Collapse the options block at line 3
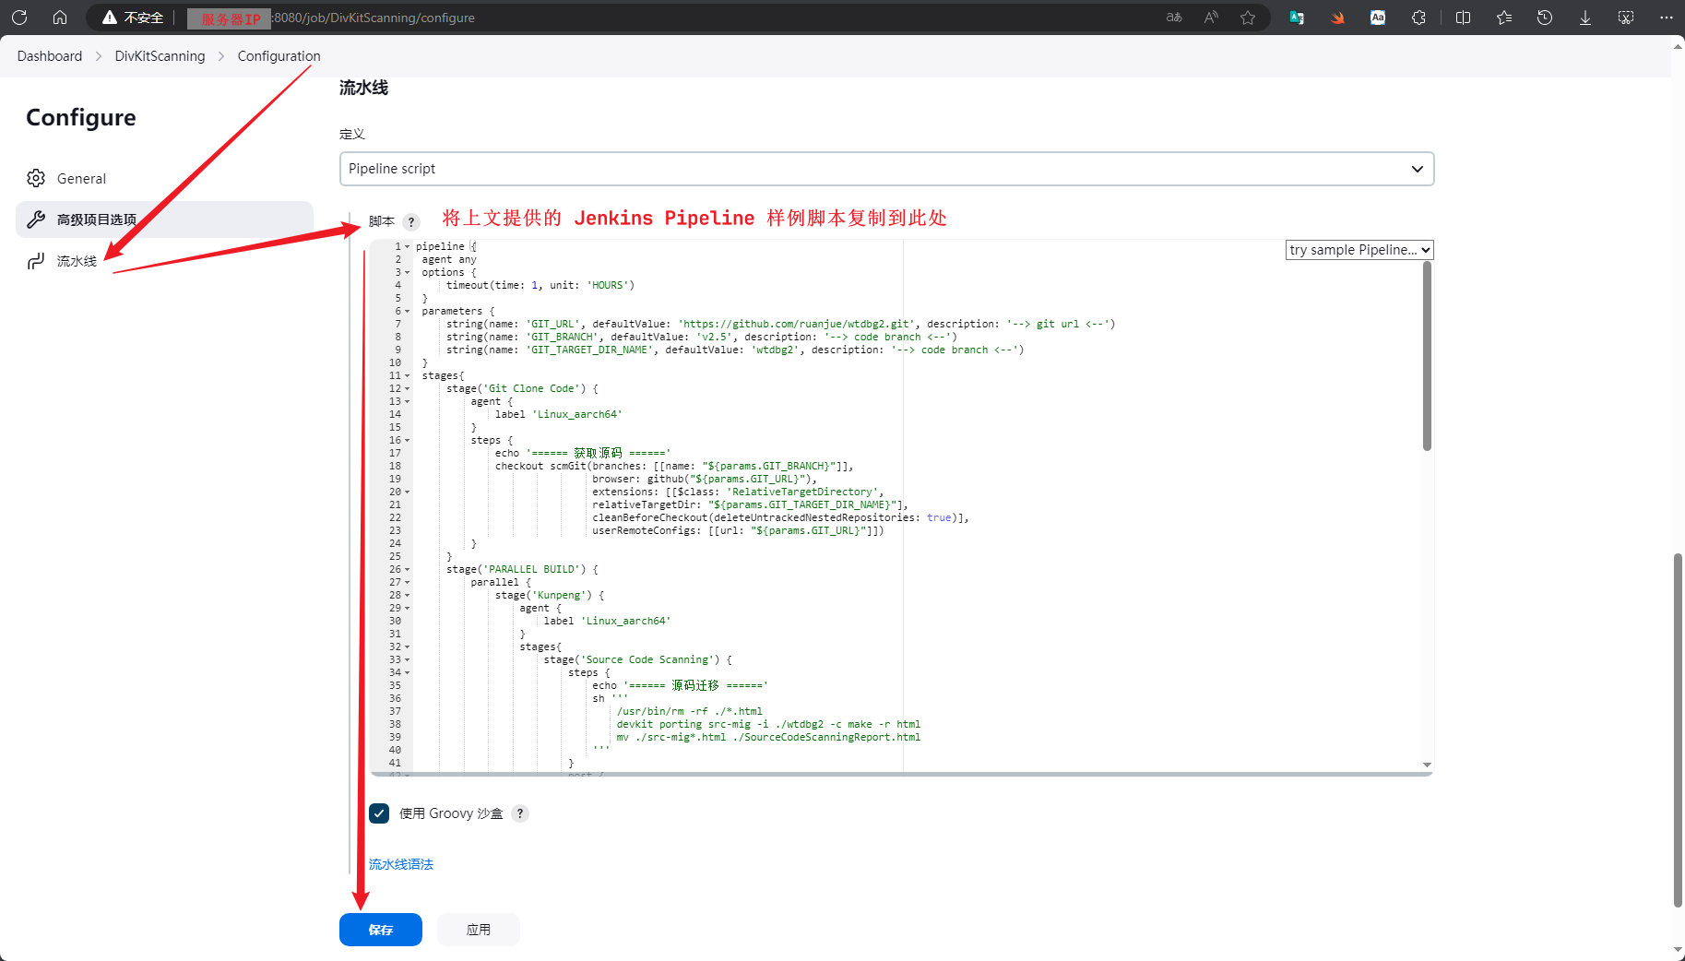This screenshot has height=961, width=1685. [x=408, y=273]
